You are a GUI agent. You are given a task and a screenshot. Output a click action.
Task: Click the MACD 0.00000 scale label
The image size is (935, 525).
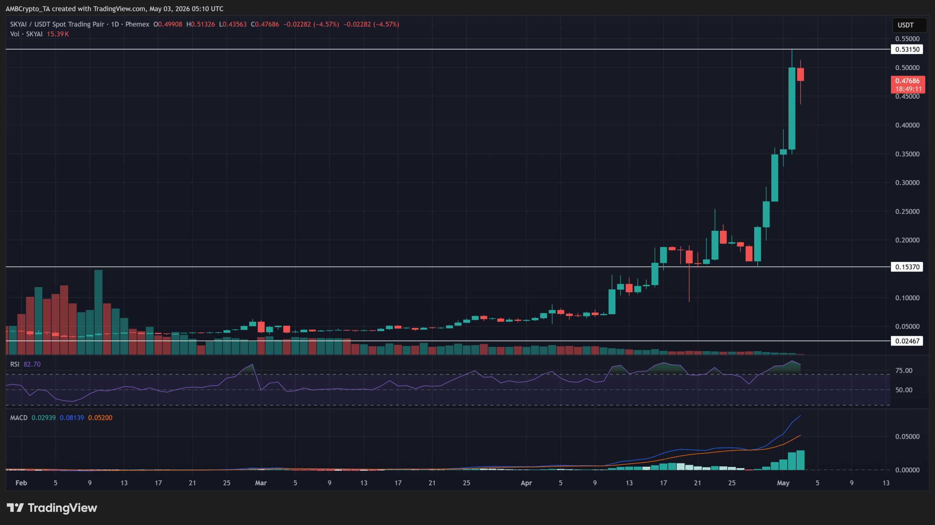907,470
